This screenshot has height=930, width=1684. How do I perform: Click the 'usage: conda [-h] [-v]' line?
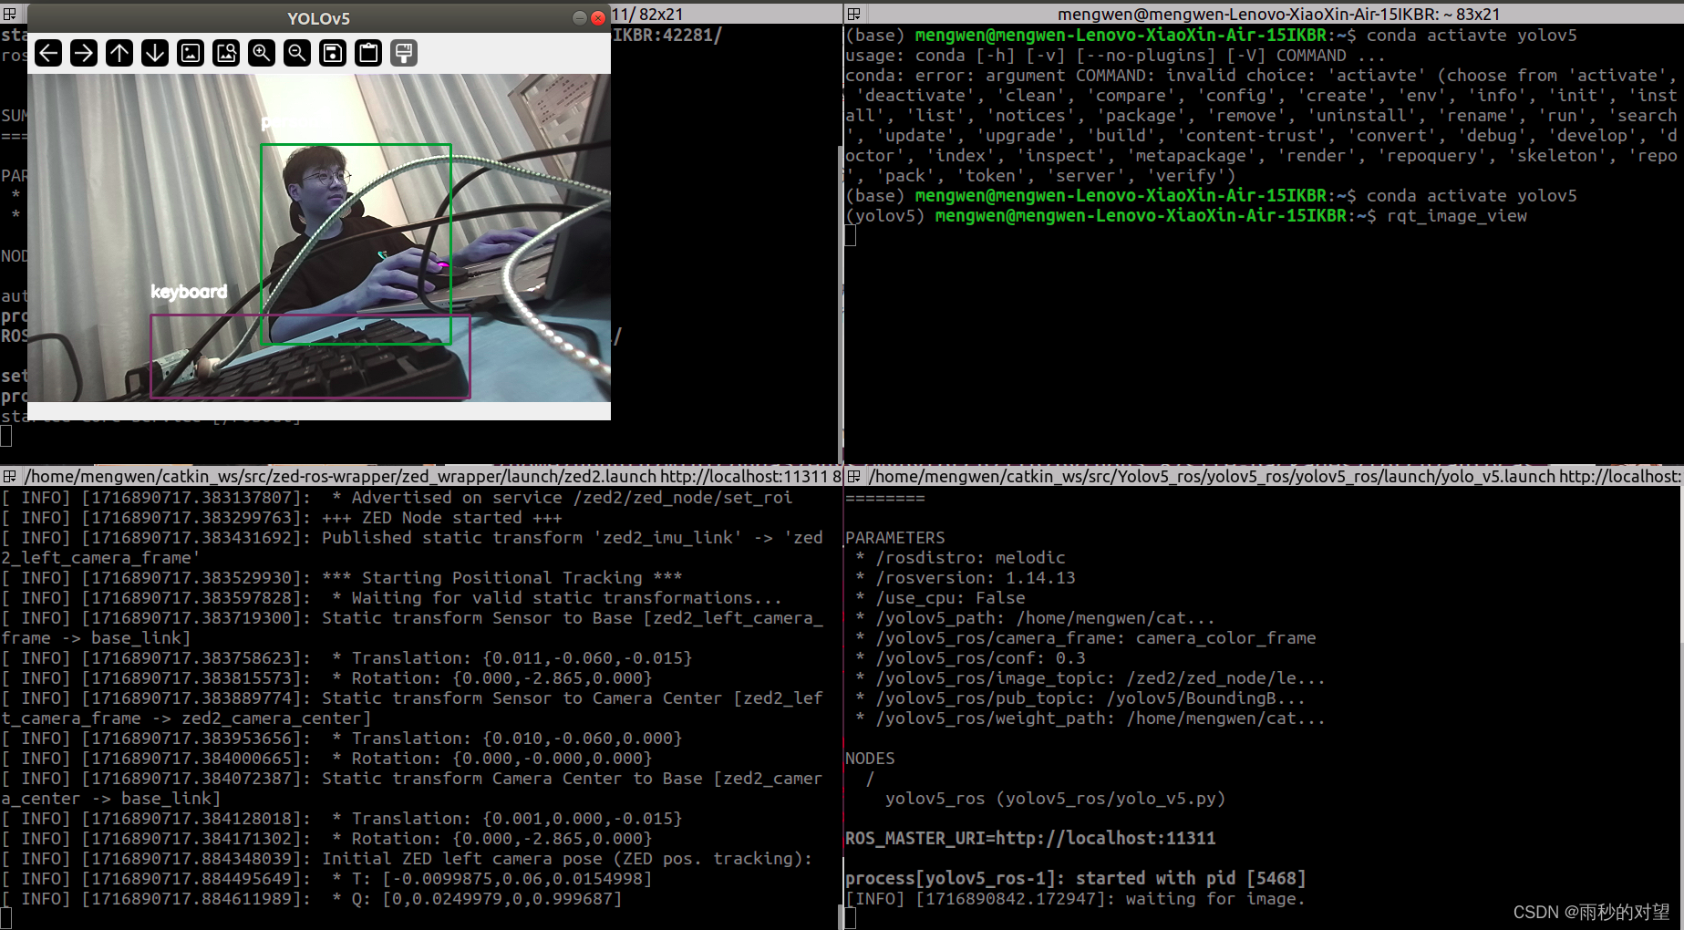point(1115,56)
